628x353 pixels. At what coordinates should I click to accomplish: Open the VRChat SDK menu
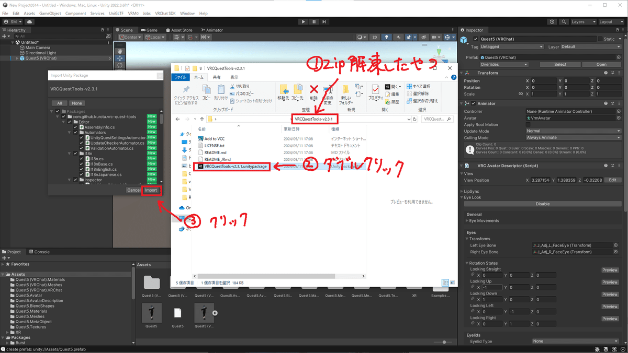click(165, 13)
